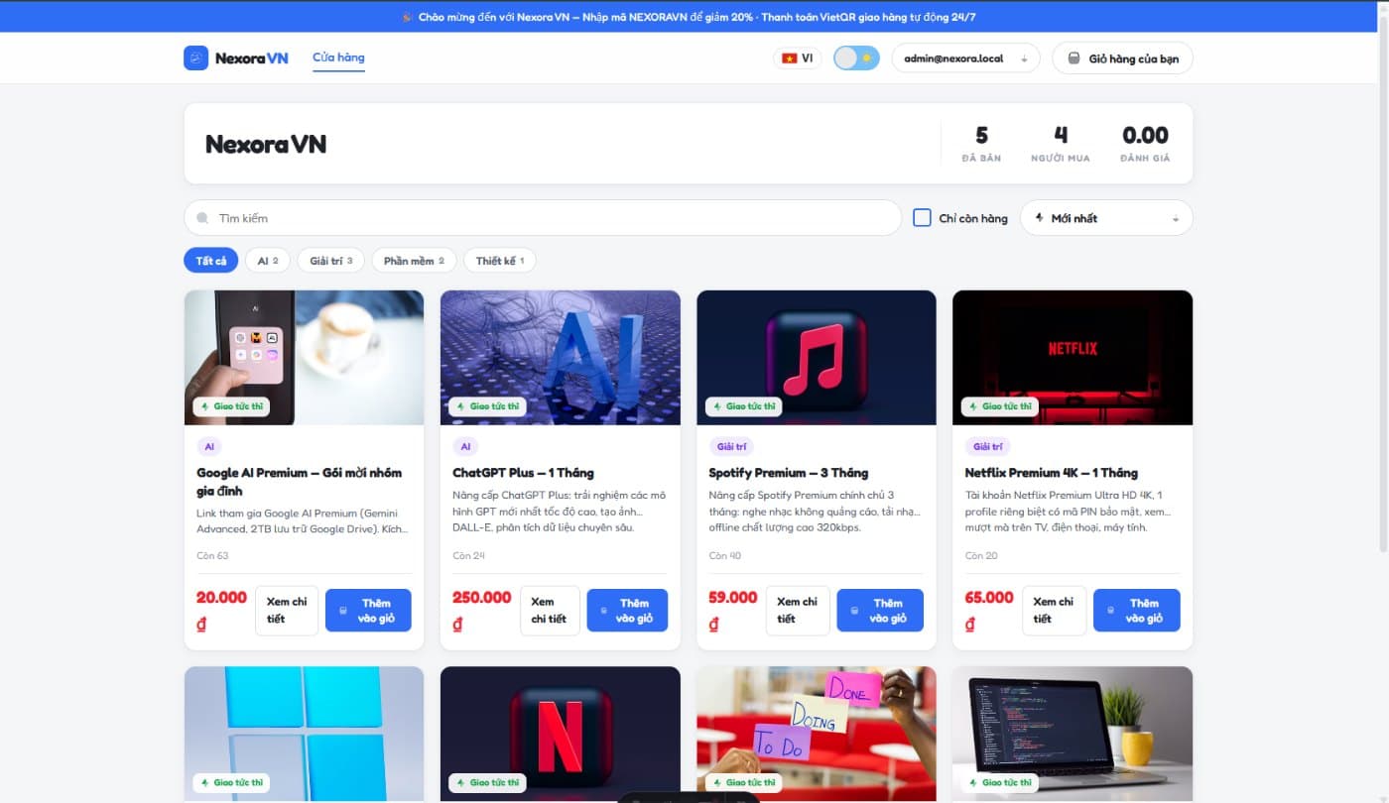Screen dimensions: 1389x803
Task: Add Google AI Premium to cart
Action: 368,611
